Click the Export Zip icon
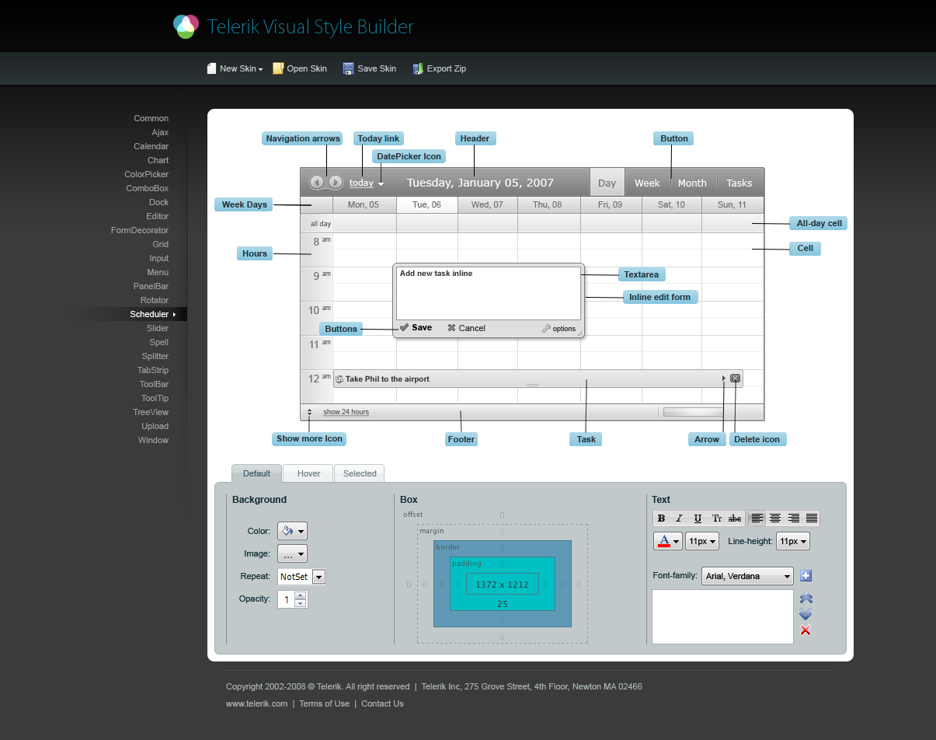The height and width of the screenshot is (740, 936). tap(418, 68)
